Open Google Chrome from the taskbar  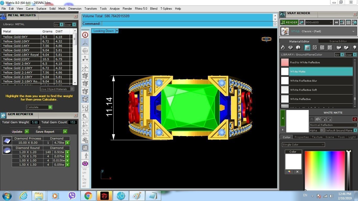point(88,196)
